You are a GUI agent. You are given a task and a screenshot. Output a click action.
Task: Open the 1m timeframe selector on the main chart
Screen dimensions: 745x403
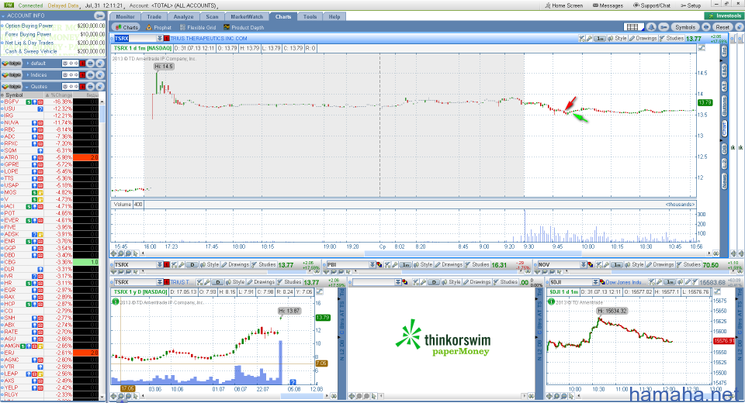pos(600,39)
